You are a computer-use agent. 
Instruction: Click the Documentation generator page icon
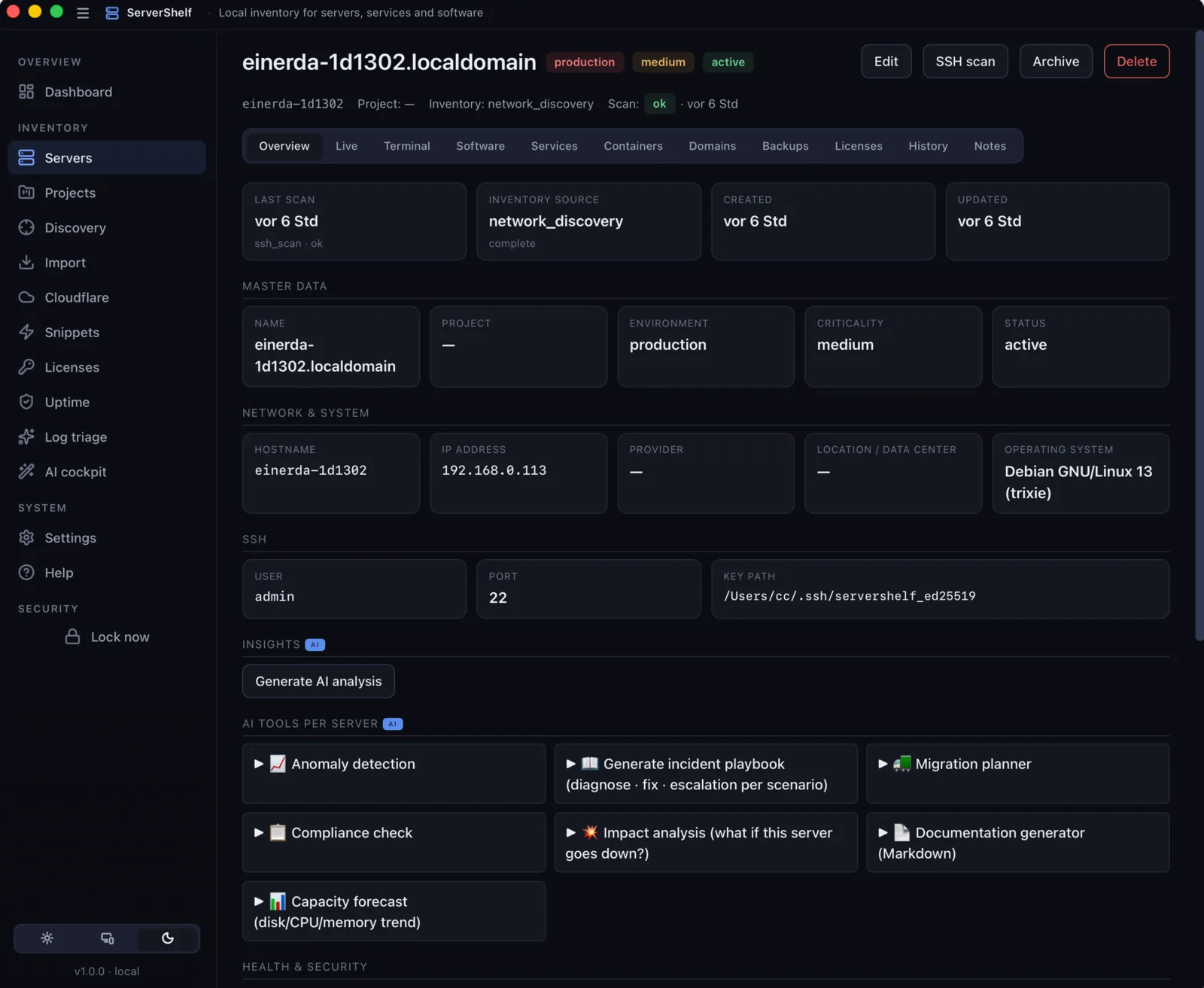click(x=902, y=832)
